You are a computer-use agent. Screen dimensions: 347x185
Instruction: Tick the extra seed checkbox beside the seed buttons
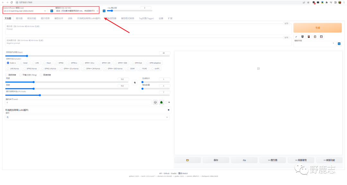(x=166, y=102)
